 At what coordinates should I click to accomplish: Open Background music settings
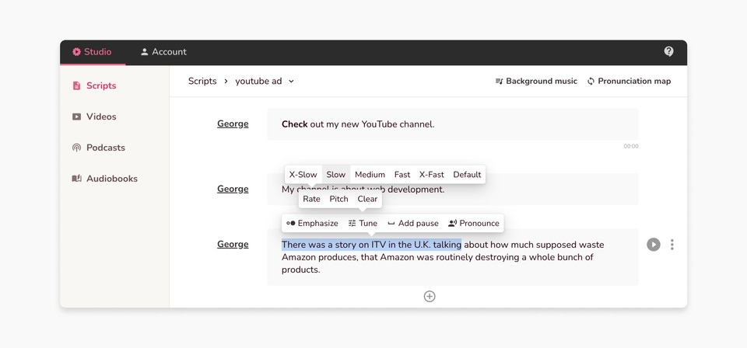[536, 82]
